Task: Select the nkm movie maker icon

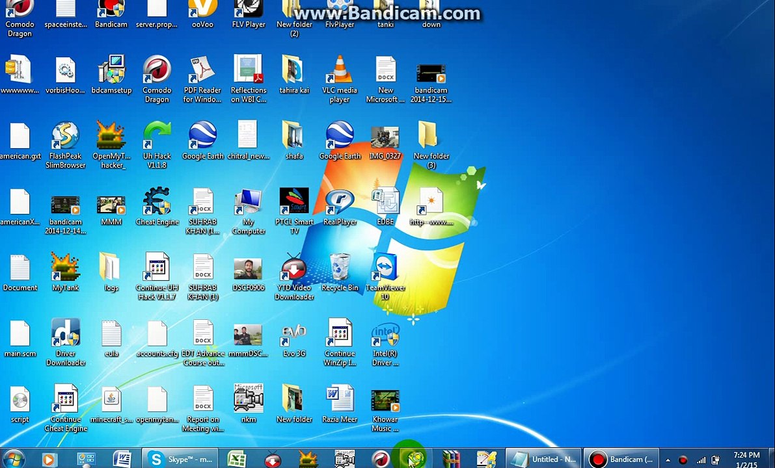Action: coord(249,404)
